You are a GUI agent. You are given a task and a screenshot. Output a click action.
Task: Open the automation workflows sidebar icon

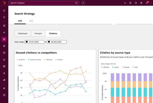[x=4, y=73]
